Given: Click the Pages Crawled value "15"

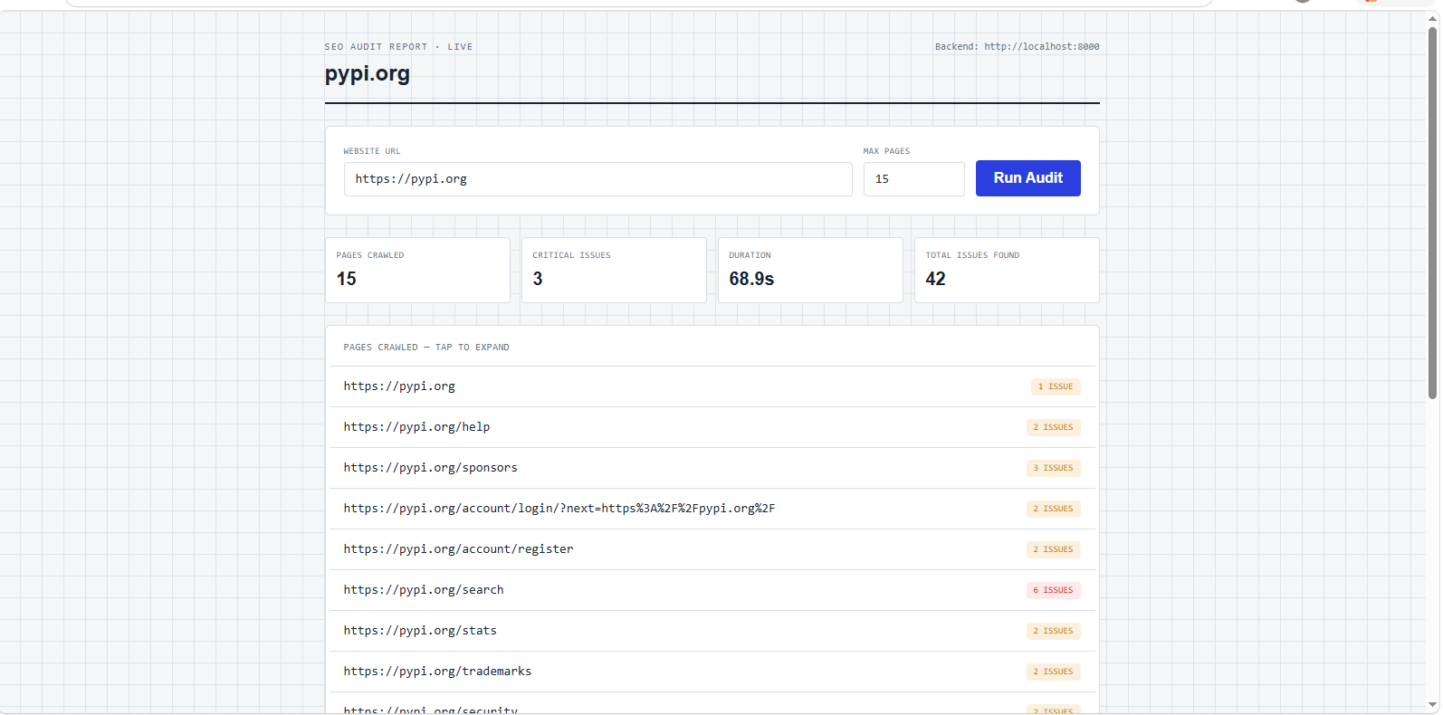Looking at the screenshot, I should click(347, 279).
